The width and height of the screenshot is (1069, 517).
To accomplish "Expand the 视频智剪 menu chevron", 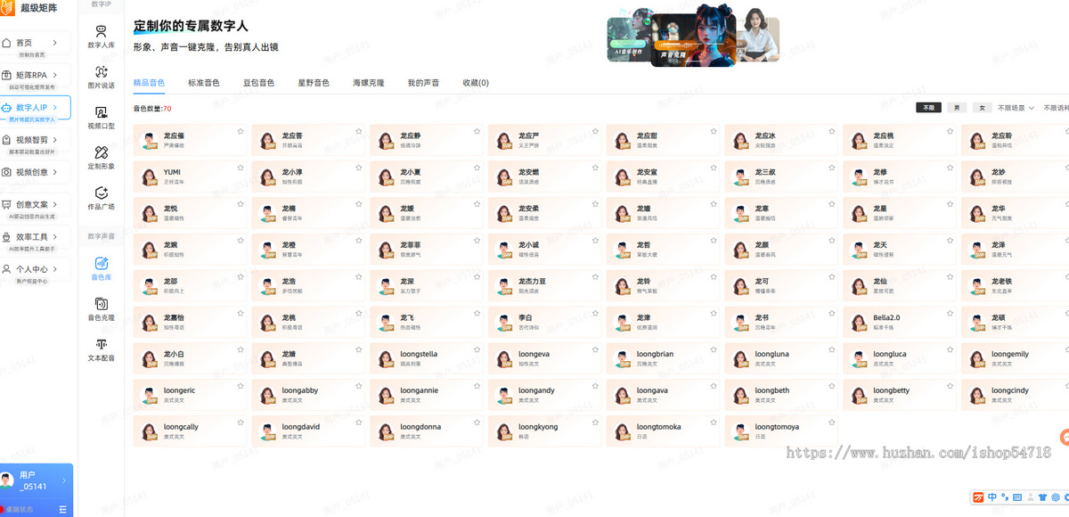I will click(x=55, y=140).
